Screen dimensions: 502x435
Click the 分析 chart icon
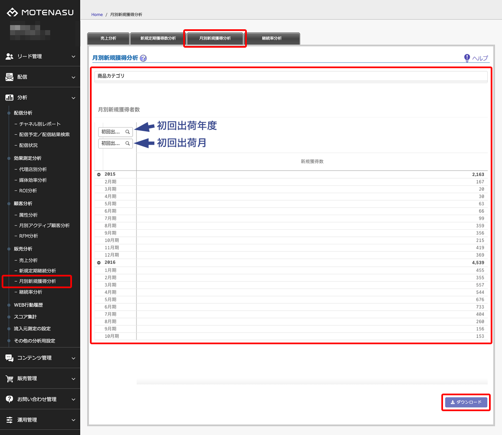click(9, 97)
